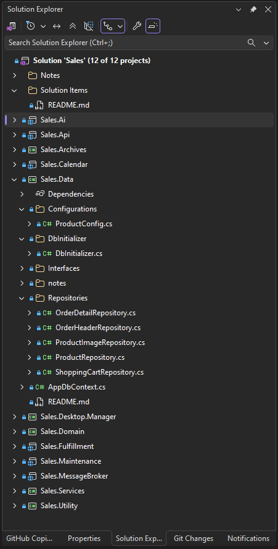Open Properties wrench icon
The image size is (278, 549).
[x=137, y=26]
